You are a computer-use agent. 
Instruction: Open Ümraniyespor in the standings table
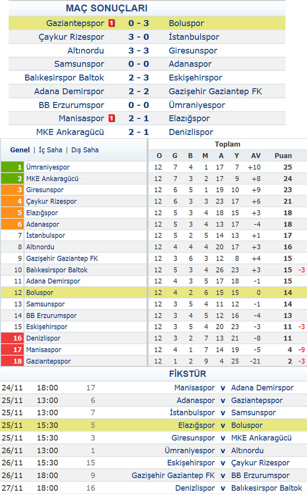[48, 167]
